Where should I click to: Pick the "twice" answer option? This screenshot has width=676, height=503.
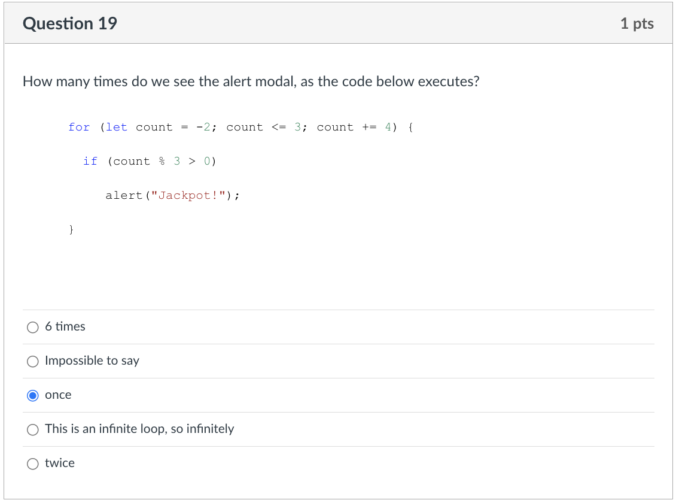[x=33, y=463]
